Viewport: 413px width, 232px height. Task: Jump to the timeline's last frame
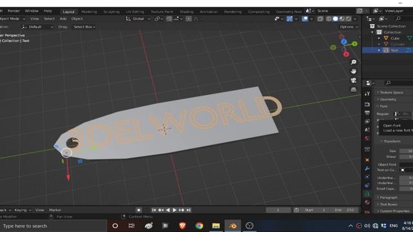188,210
